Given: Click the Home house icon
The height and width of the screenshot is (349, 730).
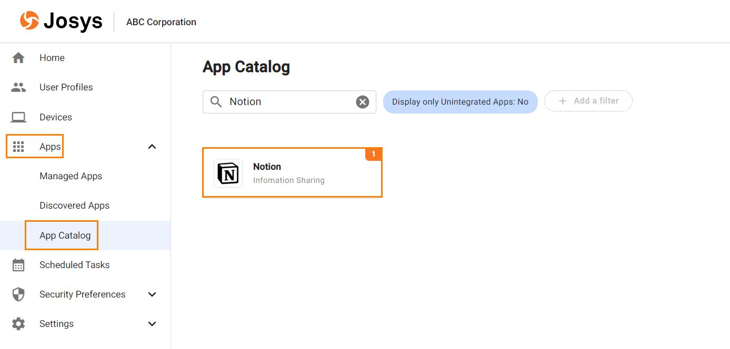Looking at the screenshot, I should 18,58.
